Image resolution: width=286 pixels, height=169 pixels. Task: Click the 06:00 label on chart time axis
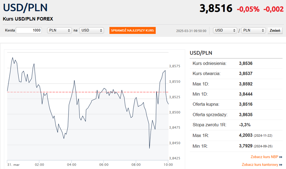coord(104,164)
